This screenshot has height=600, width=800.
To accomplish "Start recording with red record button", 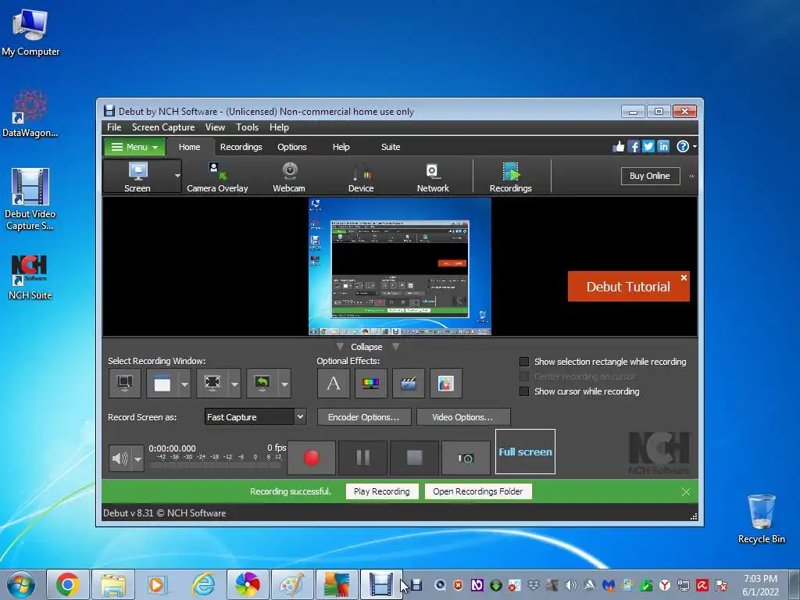I will pyautogui.click(x=311, y=458).
